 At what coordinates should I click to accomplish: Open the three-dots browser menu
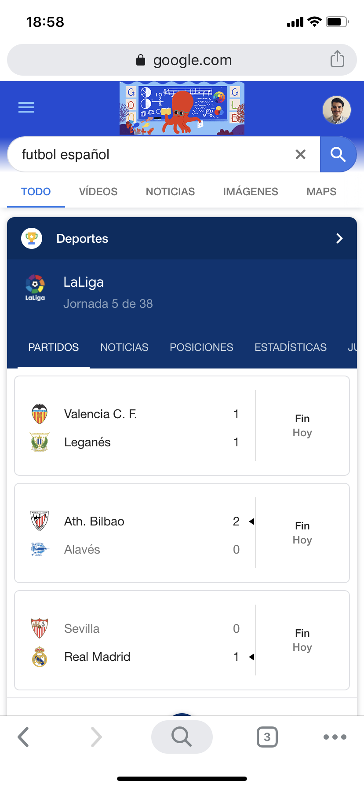point(335,737)
